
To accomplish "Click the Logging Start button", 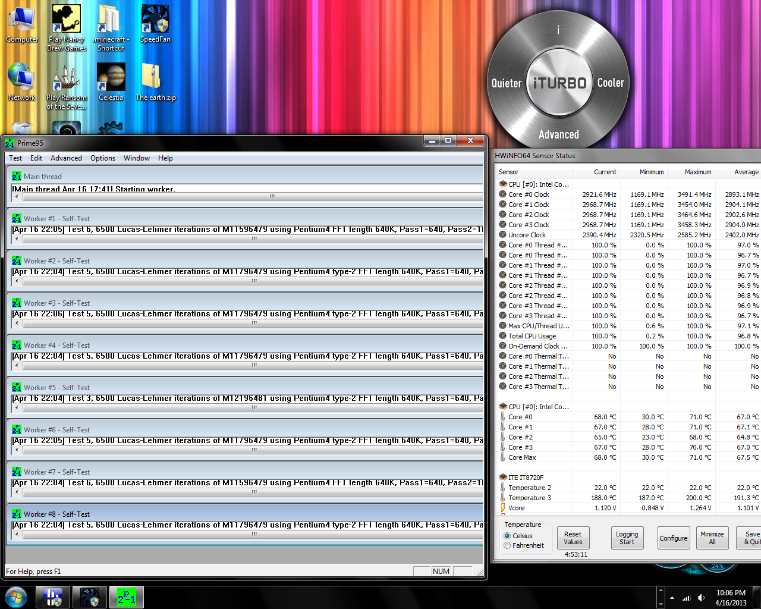I will pos(627,538).
